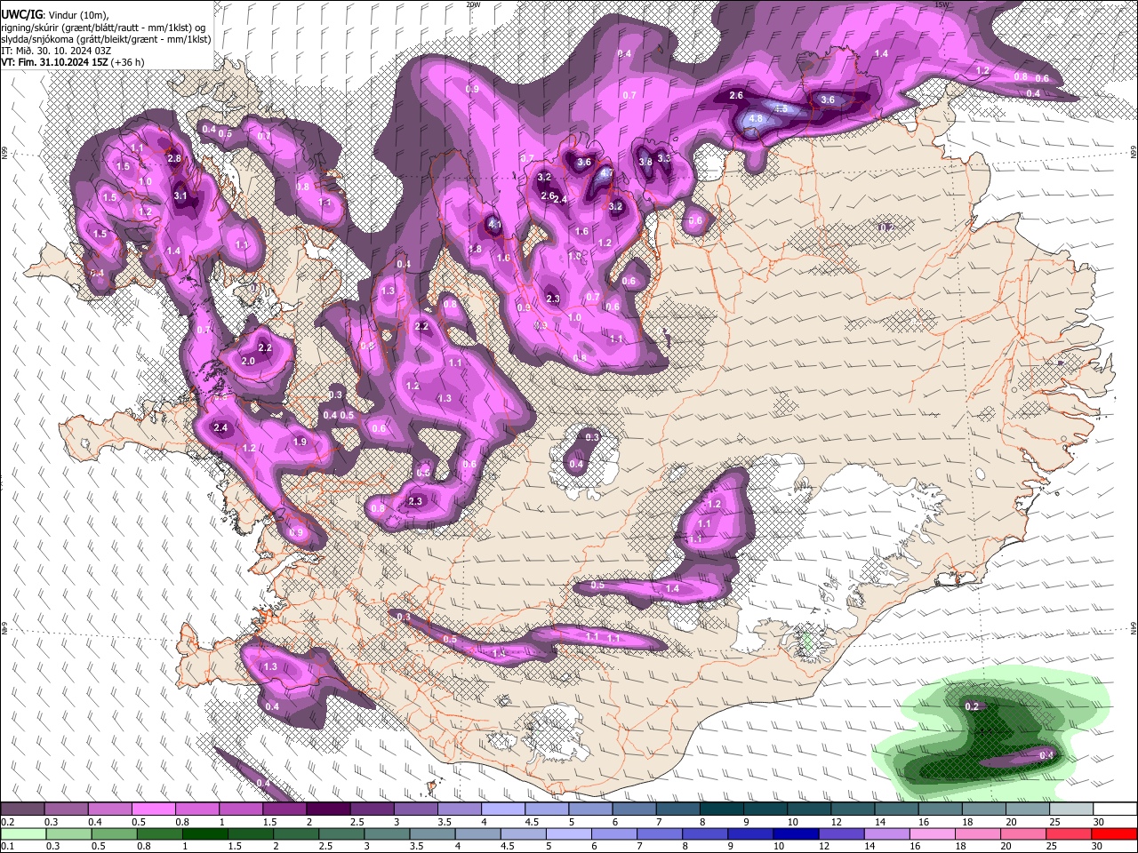Click the 20W longitude label at the top edge
This screenshot has height=853, width=1138.
pyautogui.click(x=473, y=4)
